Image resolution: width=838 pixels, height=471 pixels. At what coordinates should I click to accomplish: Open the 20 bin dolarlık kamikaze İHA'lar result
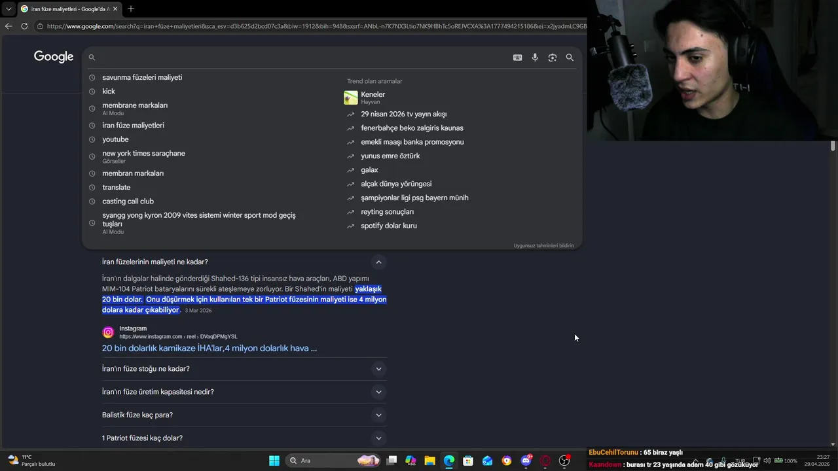coord(209,348)
